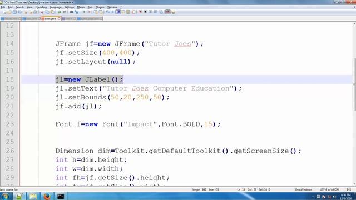This screenshot has width=356, height=200.
Task: Click the 'int h=dim.height;' line
Action: click(91, 160)
